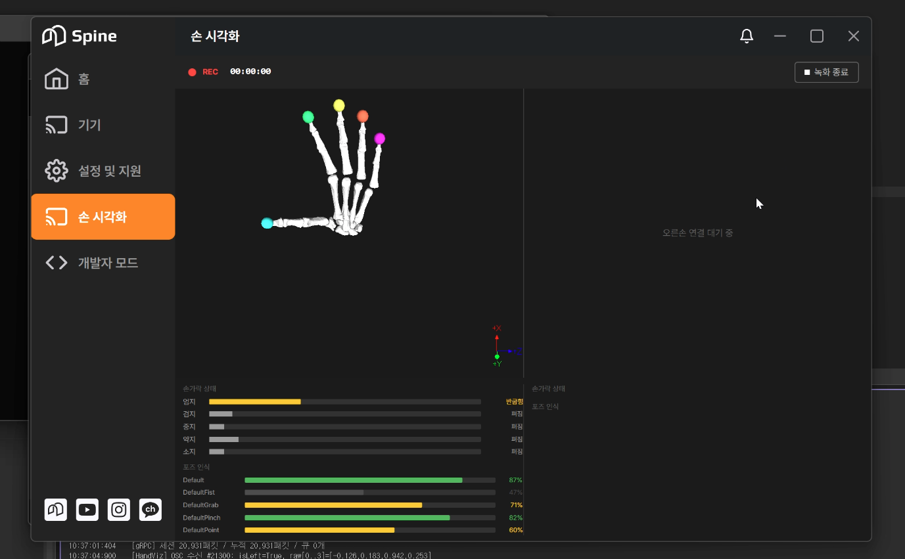905x559 pixels.
Task: Select 손 시각화 sidebar item
Action: pos(103,217)
